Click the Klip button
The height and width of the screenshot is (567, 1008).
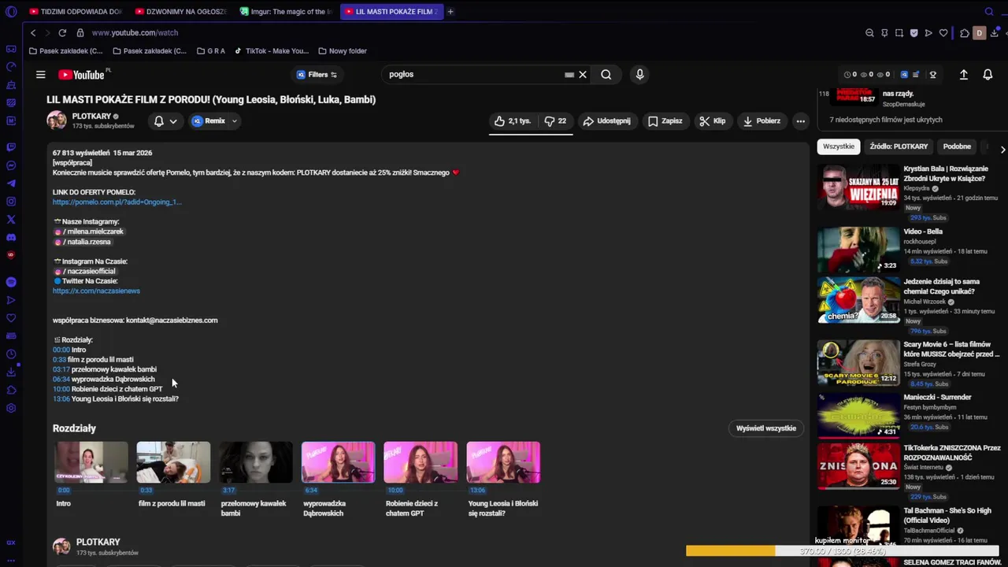713,121
